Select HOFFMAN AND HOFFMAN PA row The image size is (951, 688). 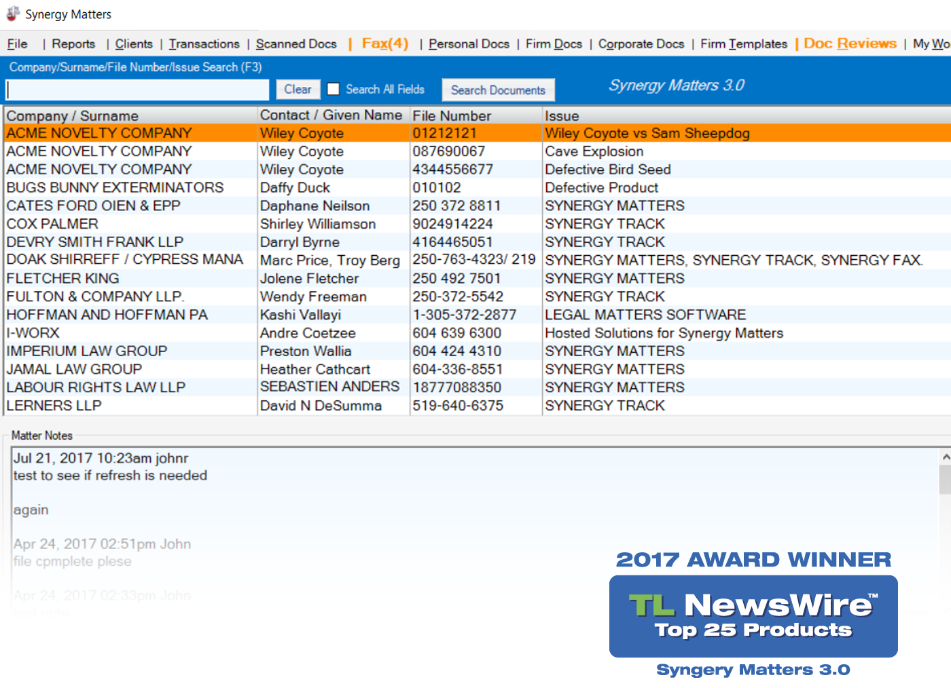point(478,315)
